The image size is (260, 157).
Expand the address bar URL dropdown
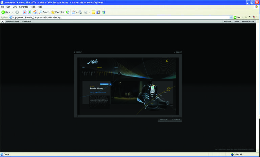coord(231,17)
